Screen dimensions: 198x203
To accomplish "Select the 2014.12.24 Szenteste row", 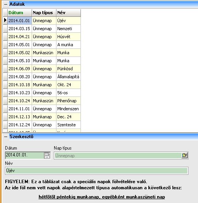I will tap(42, 125).
